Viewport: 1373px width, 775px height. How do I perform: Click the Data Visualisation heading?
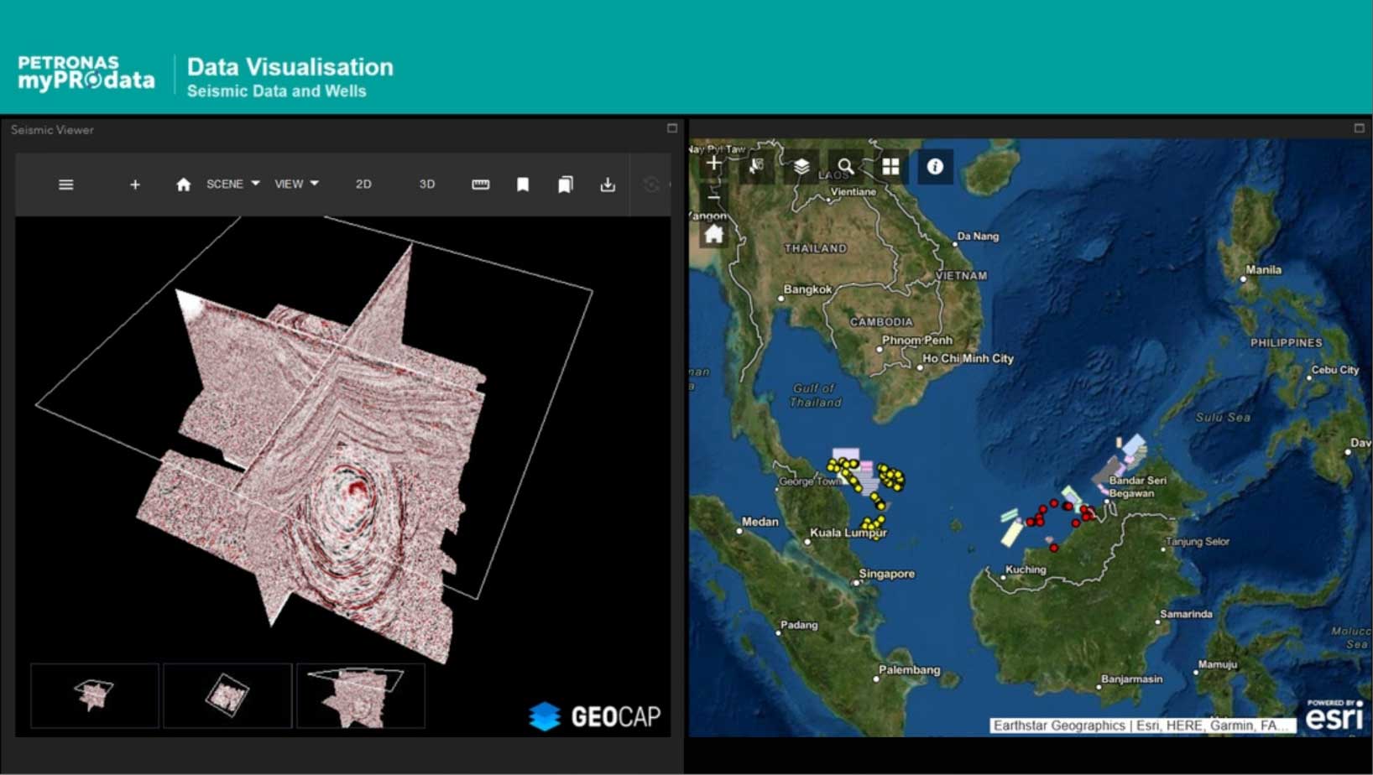pos(290,67)
